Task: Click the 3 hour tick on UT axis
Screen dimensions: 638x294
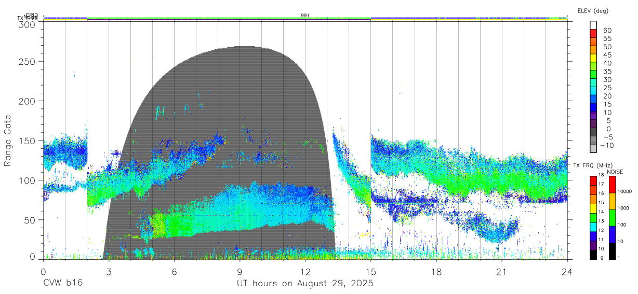Action: 109,271
